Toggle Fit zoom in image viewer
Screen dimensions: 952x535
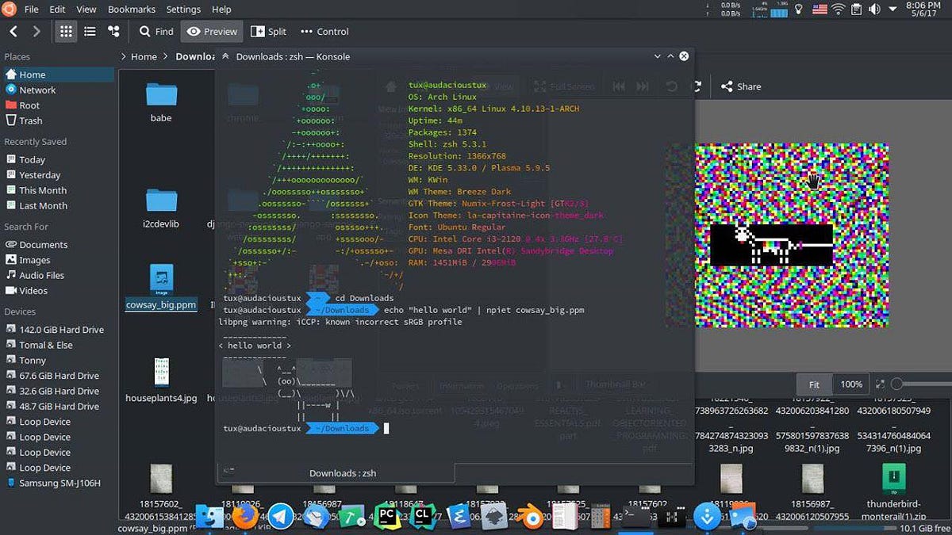tap(814, 384)
